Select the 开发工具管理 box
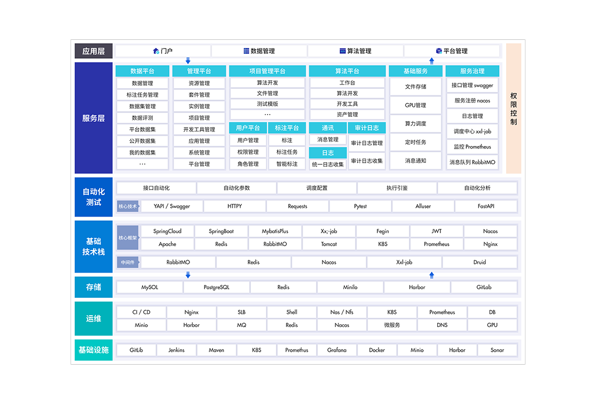 199,129
